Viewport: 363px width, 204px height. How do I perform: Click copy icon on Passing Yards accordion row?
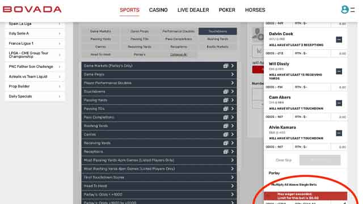pyautogui.click(x=226, y=100)
